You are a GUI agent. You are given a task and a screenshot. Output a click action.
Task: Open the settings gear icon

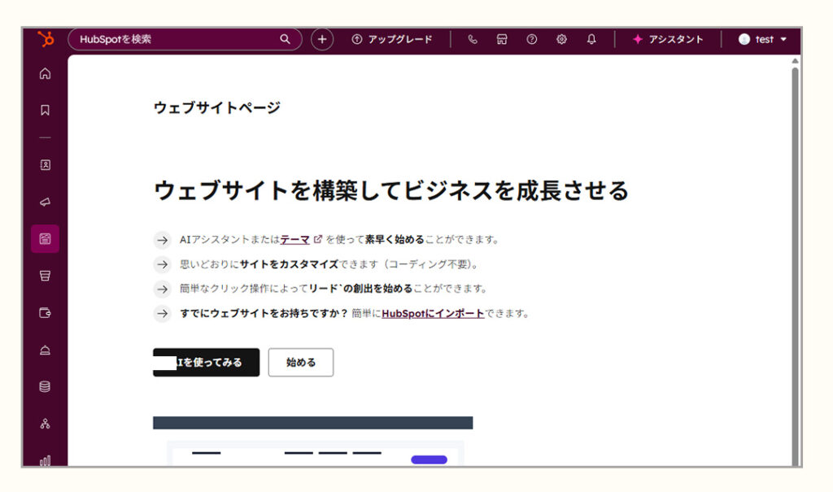coord(561,39)
